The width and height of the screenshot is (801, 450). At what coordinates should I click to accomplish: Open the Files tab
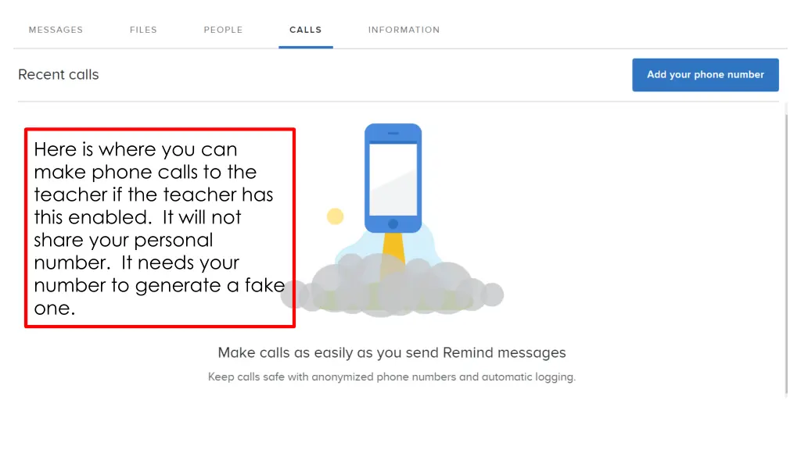[143, 30]
